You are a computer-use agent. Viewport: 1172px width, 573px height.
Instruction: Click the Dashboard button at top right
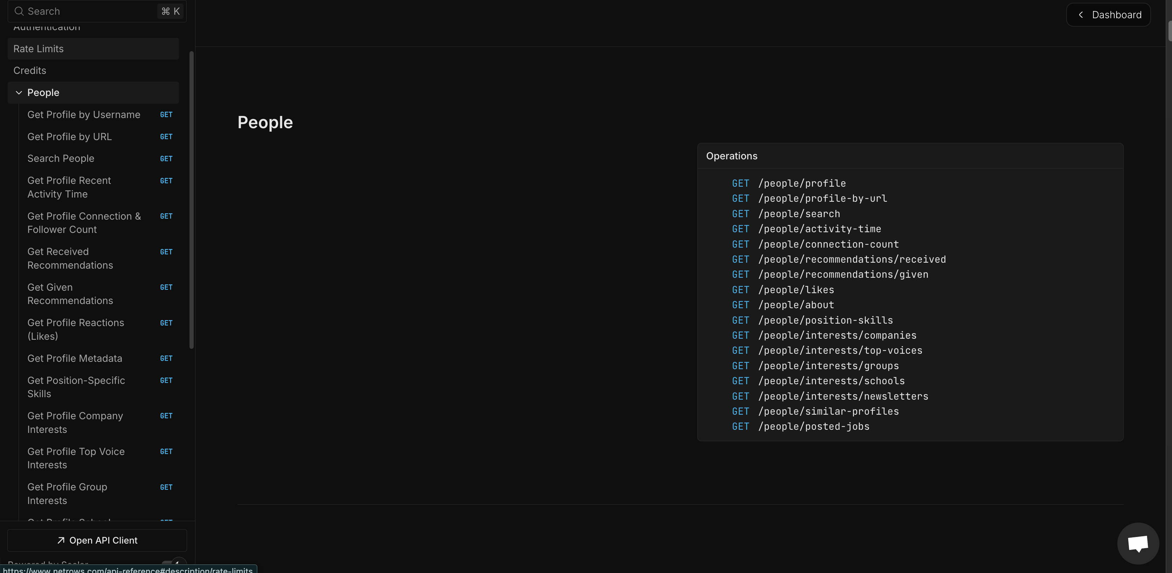pyautogui.click(x=1109, y=14)
